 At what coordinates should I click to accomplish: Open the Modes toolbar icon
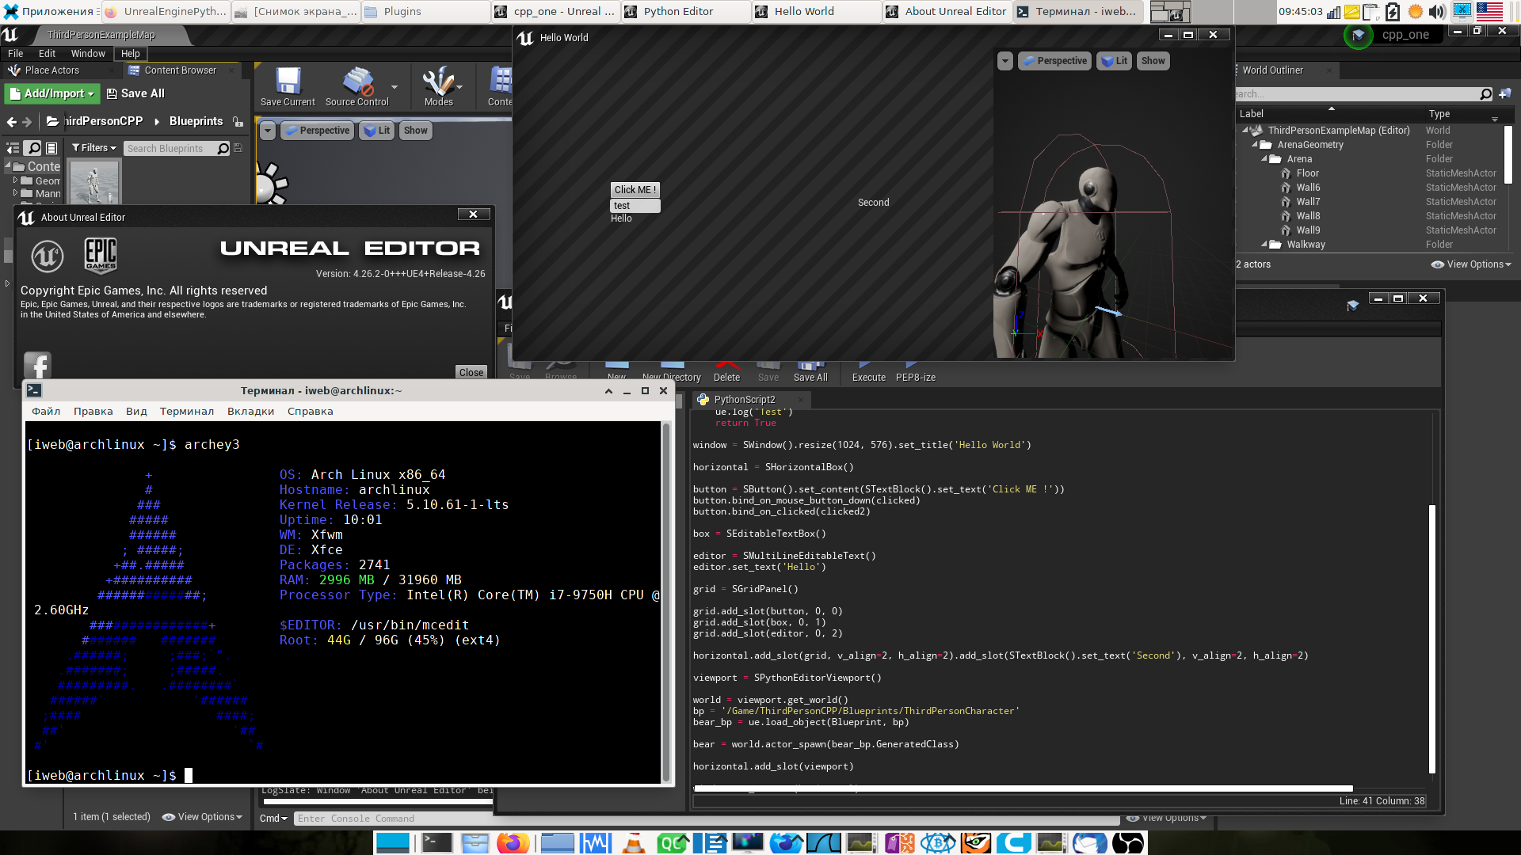438,87
